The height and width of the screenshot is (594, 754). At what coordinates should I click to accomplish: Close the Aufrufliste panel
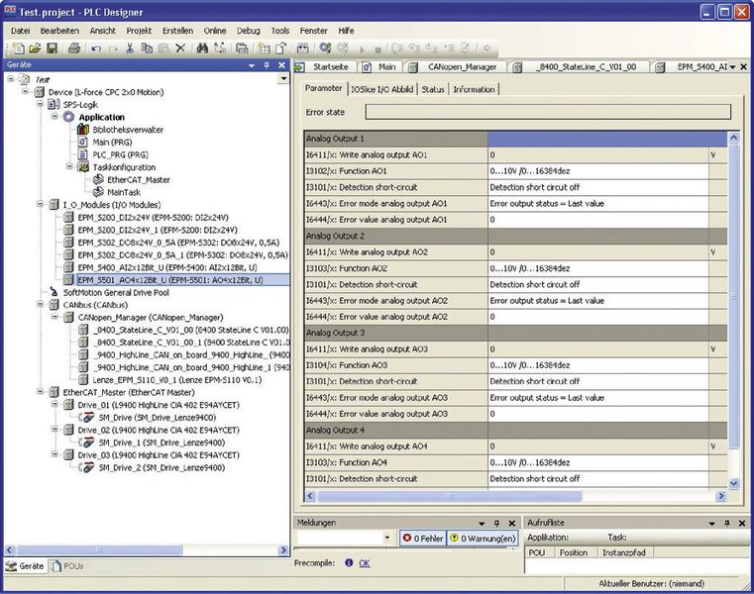(742, 523)
